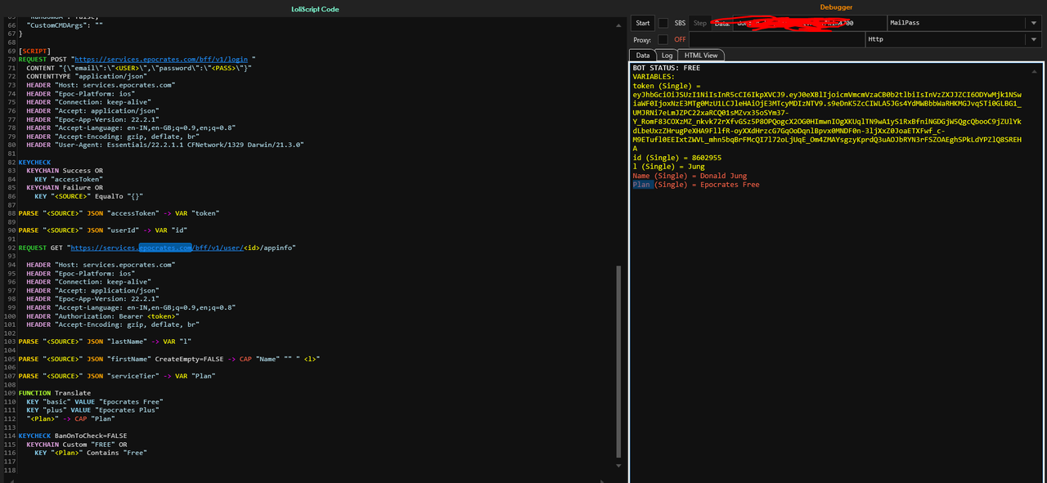
Task: Click the 'l (Single) = Jung' variable
Action: tap(668, 167)
